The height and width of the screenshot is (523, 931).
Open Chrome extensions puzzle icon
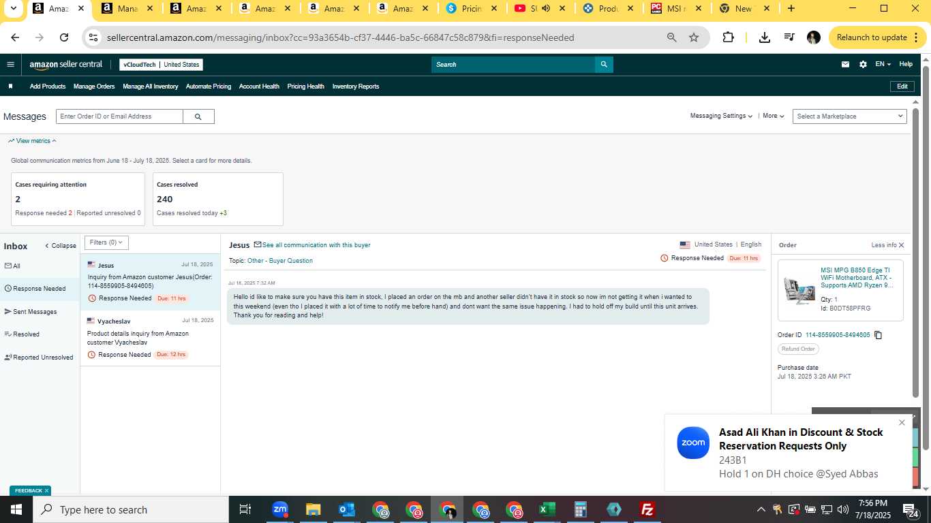click(728, 37)
